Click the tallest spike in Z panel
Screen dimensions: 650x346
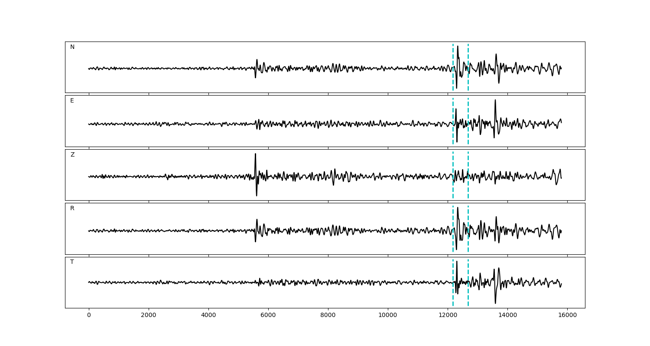pos(255,154)
